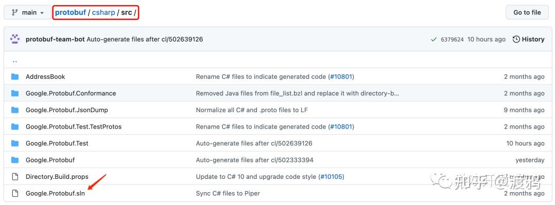The height and width of the screenshot is (205, 555).
Task: Click the Directory.Build.props file icon
Action: [x=15, y=177]
